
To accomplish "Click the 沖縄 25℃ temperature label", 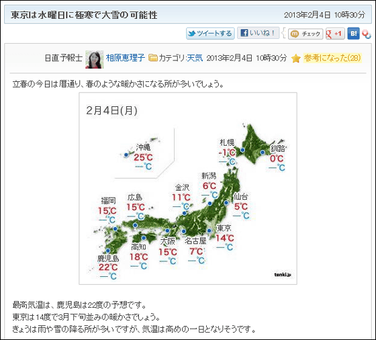I will pos(143,158).
